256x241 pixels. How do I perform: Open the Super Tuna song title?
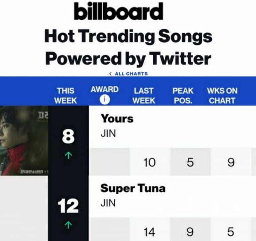[x=133, y=188]
